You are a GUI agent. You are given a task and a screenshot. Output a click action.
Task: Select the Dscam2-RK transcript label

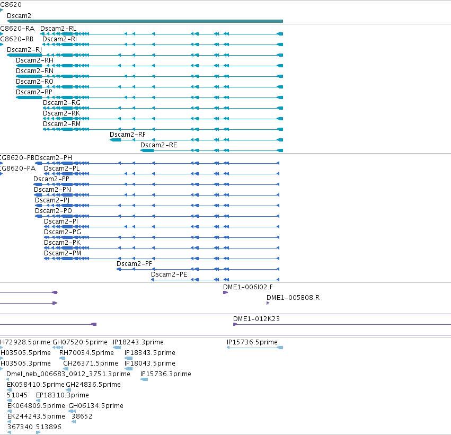click(x=61, y=113)
